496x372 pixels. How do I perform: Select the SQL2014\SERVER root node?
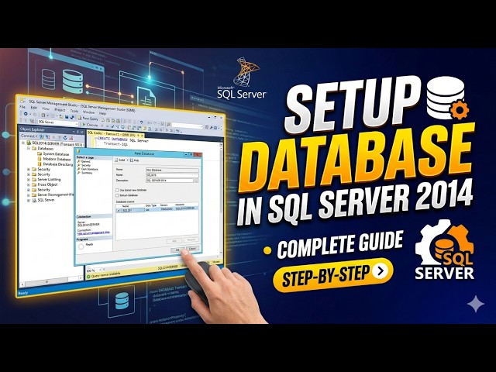pos(55,143)
